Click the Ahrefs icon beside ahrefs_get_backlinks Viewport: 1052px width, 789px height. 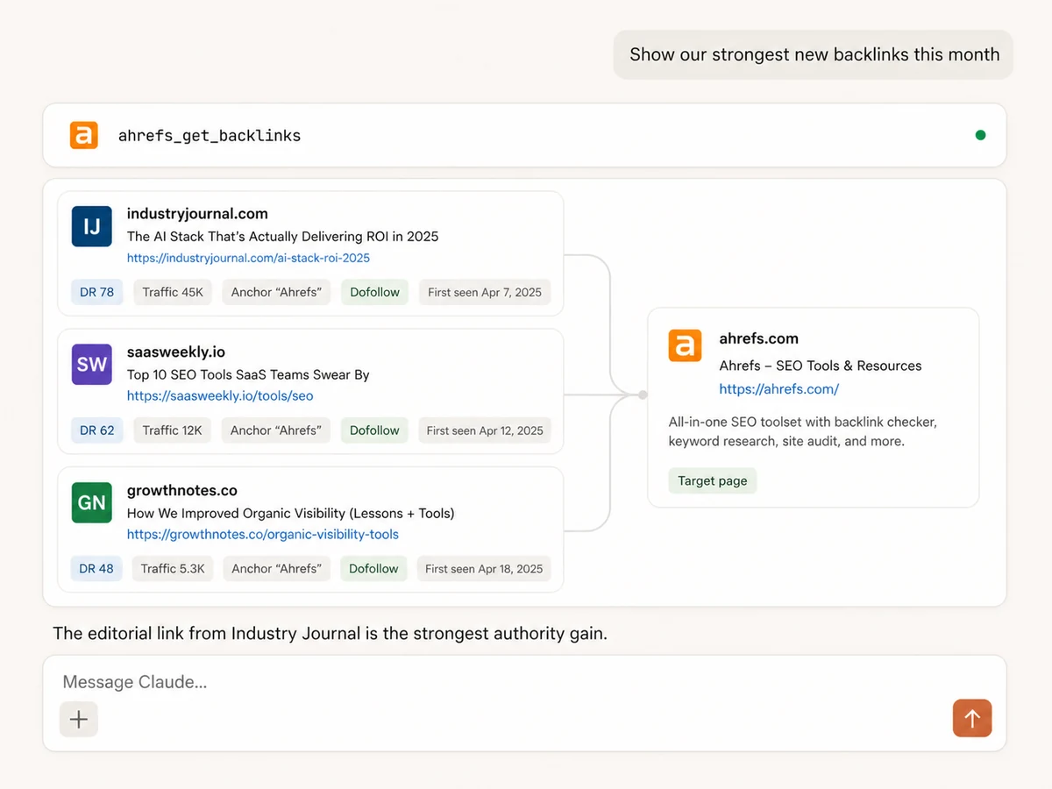point(84,135)
